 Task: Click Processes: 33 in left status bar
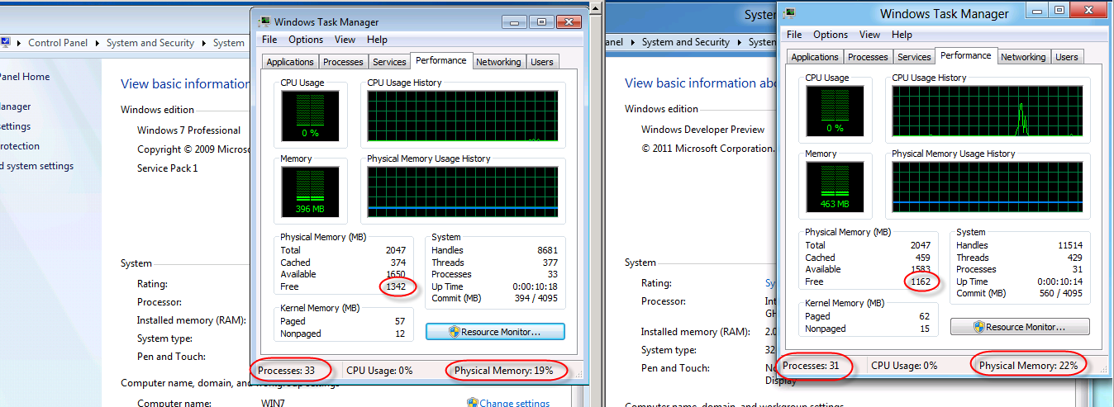(286, 371)
